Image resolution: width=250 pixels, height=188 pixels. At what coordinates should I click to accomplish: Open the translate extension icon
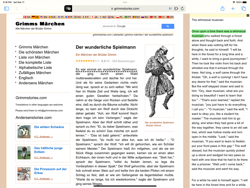[x=68, y=9]
